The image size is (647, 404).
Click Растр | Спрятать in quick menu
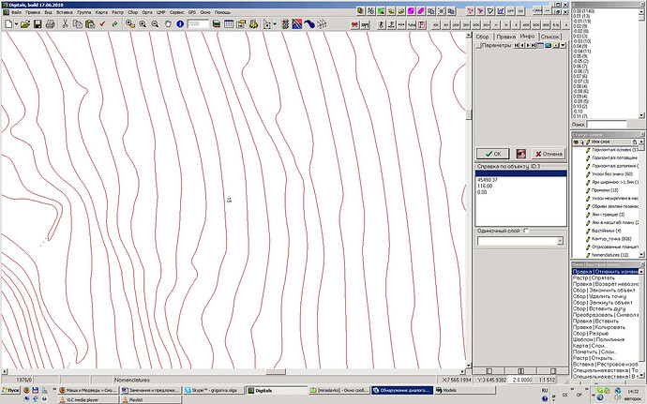click(605, 278)
